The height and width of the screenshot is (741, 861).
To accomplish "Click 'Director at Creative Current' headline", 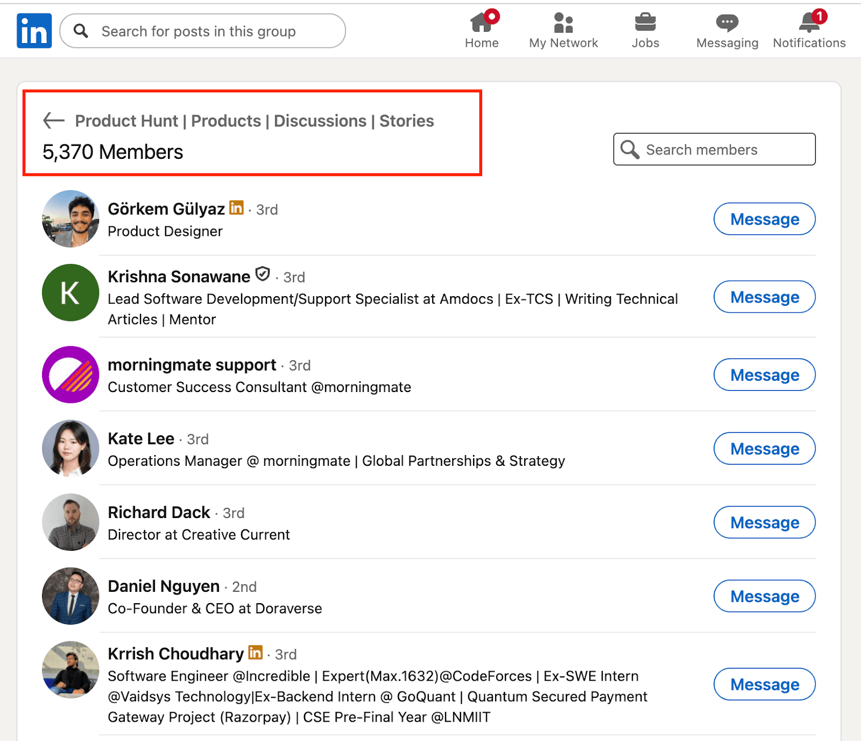I will pos(199,535).
